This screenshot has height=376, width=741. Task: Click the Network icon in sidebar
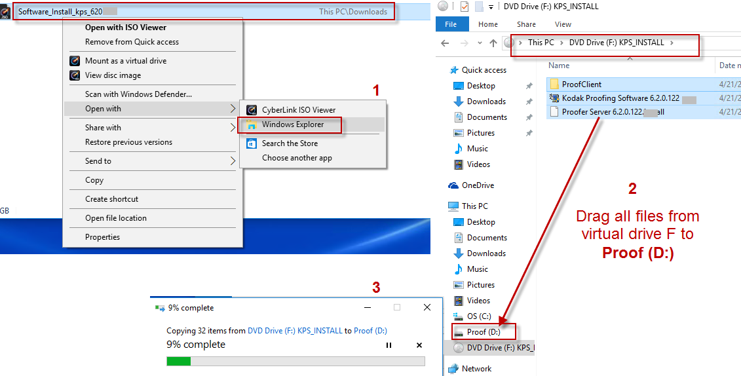click(x=453, y=368)
